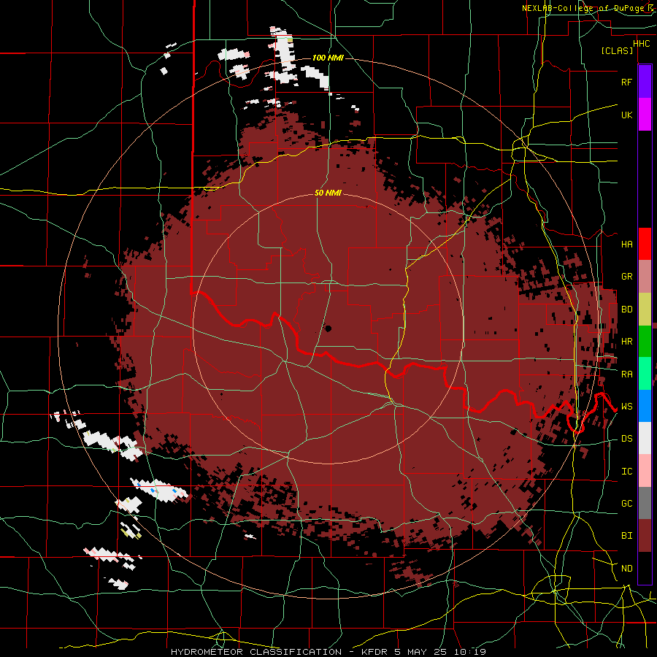Click the GR label beside the legend
Viewport: 657px width, 657px height.
(626, 276)
